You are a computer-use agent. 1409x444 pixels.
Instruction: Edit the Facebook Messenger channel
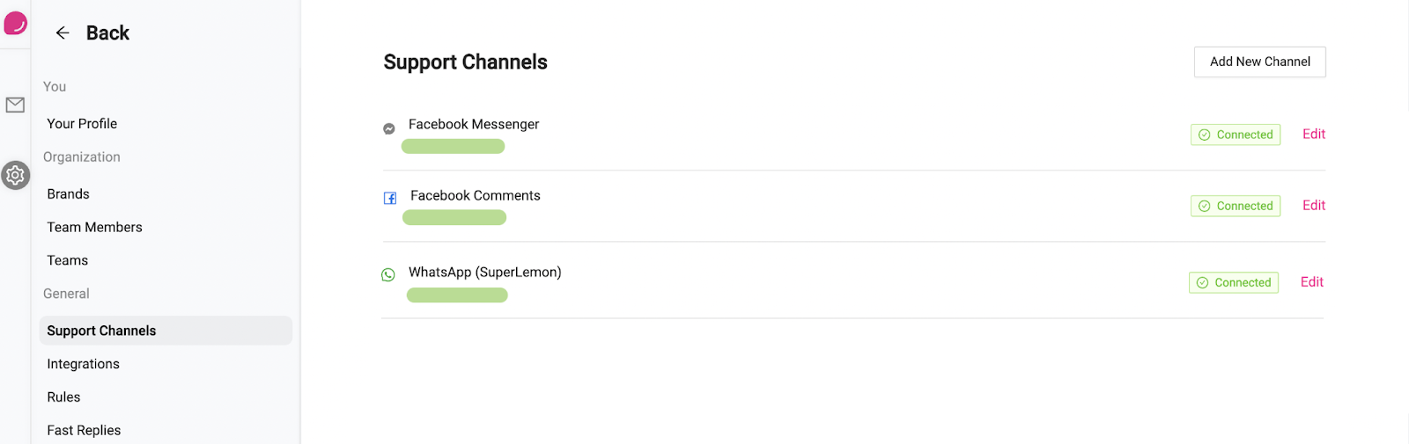(x=1313, y=134)
